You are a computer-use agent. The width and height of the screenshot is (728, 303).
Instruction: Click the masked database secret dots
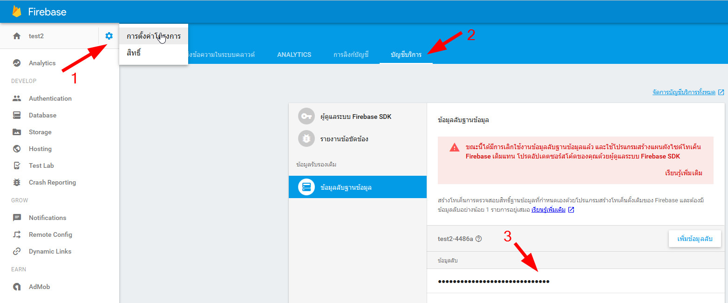point(494,281)
